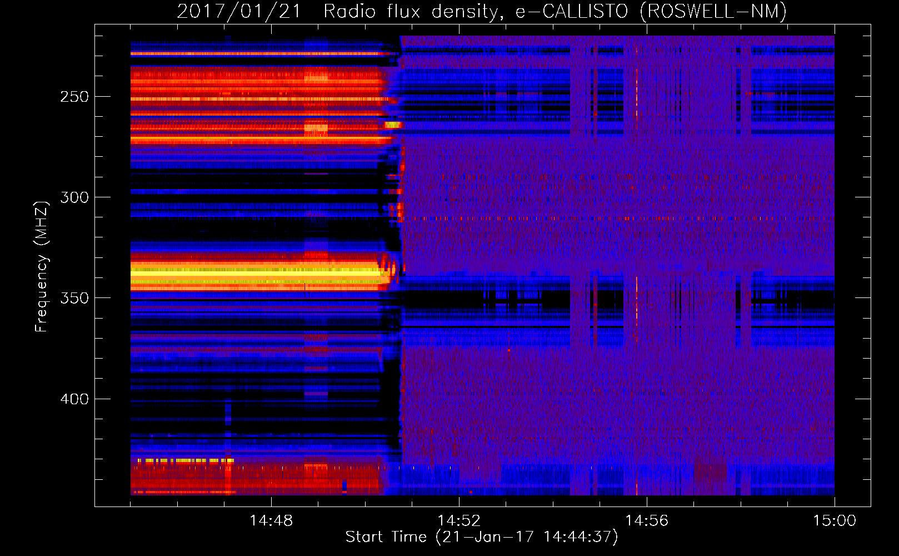Click the "Start Time (21-Jan-17 14:44:37)" label
This screenshot has height=556, width=899.
tap(482, 537)
